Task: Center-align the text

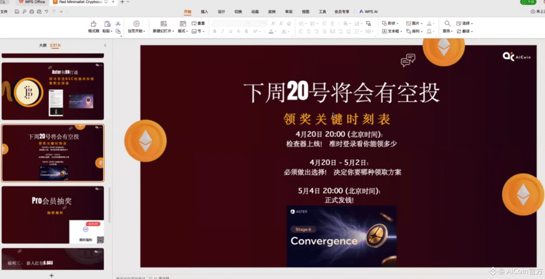Action: (x=308, y=31)
